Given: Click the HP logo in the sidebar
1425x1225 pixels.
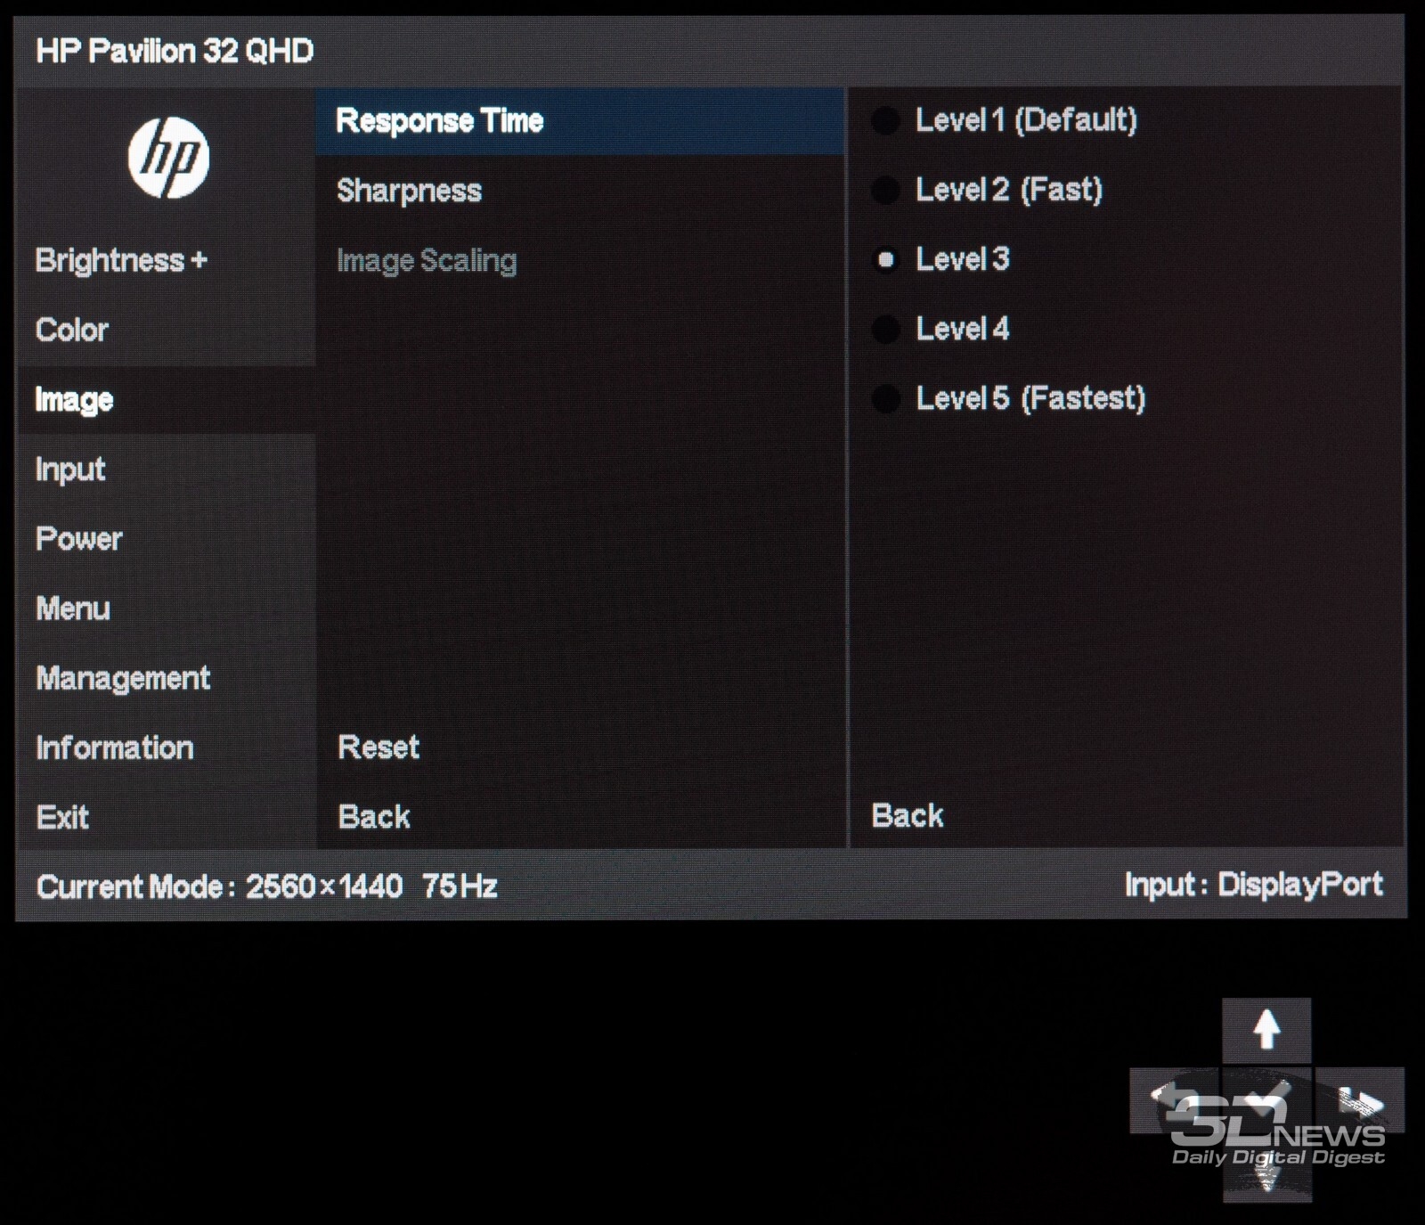Looking at the screenshot, I should point(168,158).
